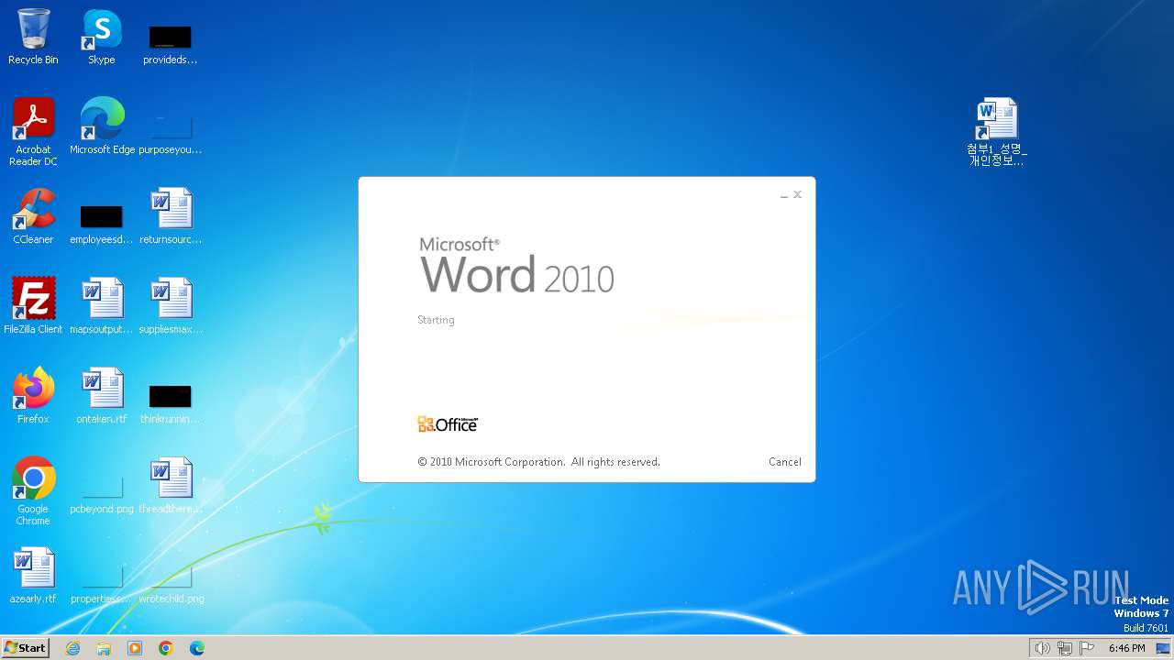This screenshot has width=1174, height=660.
Task: Launch Internet Explorer from the taskbar
Action: (x=72, y=648)
